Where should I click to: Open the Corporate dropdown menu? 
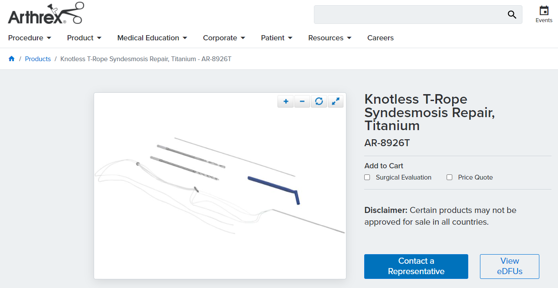[224, 38]
